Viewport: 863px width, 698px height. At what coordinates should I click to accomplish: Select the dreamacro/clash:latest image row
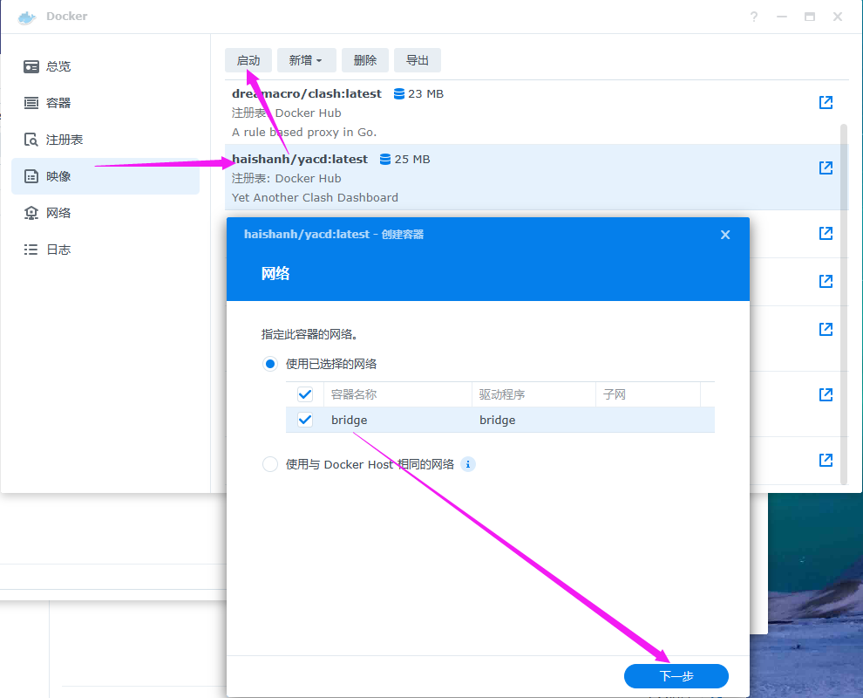click(x=537, y=113)
